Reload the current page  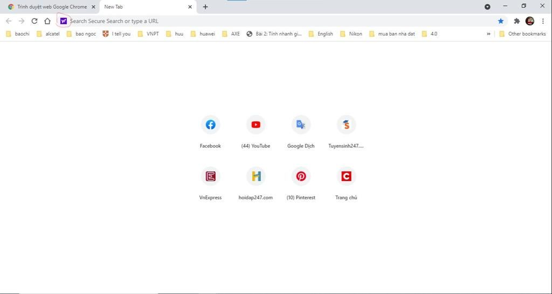(x=34, y=21)
